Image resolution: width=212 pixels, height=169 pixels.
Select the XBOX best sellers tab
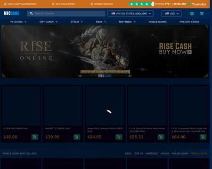point(128,154)
